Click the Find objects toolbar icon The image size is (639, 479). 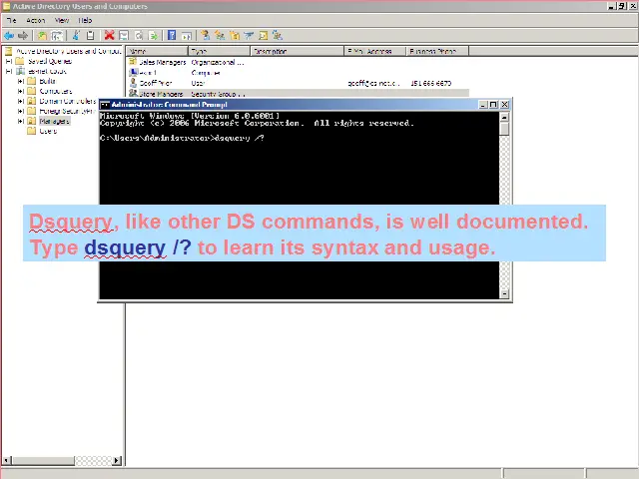click(x=264, y=36)
